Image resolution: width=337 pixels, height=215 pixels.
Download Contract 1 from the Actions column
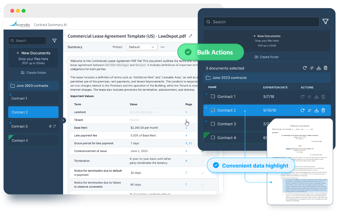(316, 97)
